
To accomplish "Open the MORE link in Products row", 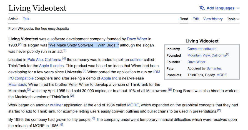I will (x=222, y=75).
